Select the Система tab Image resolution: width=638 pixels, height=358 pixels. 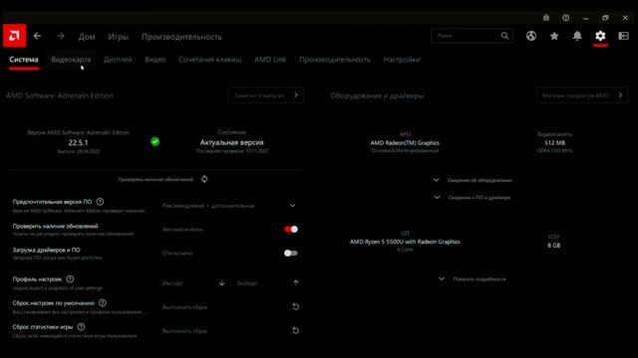coord(24,60)
